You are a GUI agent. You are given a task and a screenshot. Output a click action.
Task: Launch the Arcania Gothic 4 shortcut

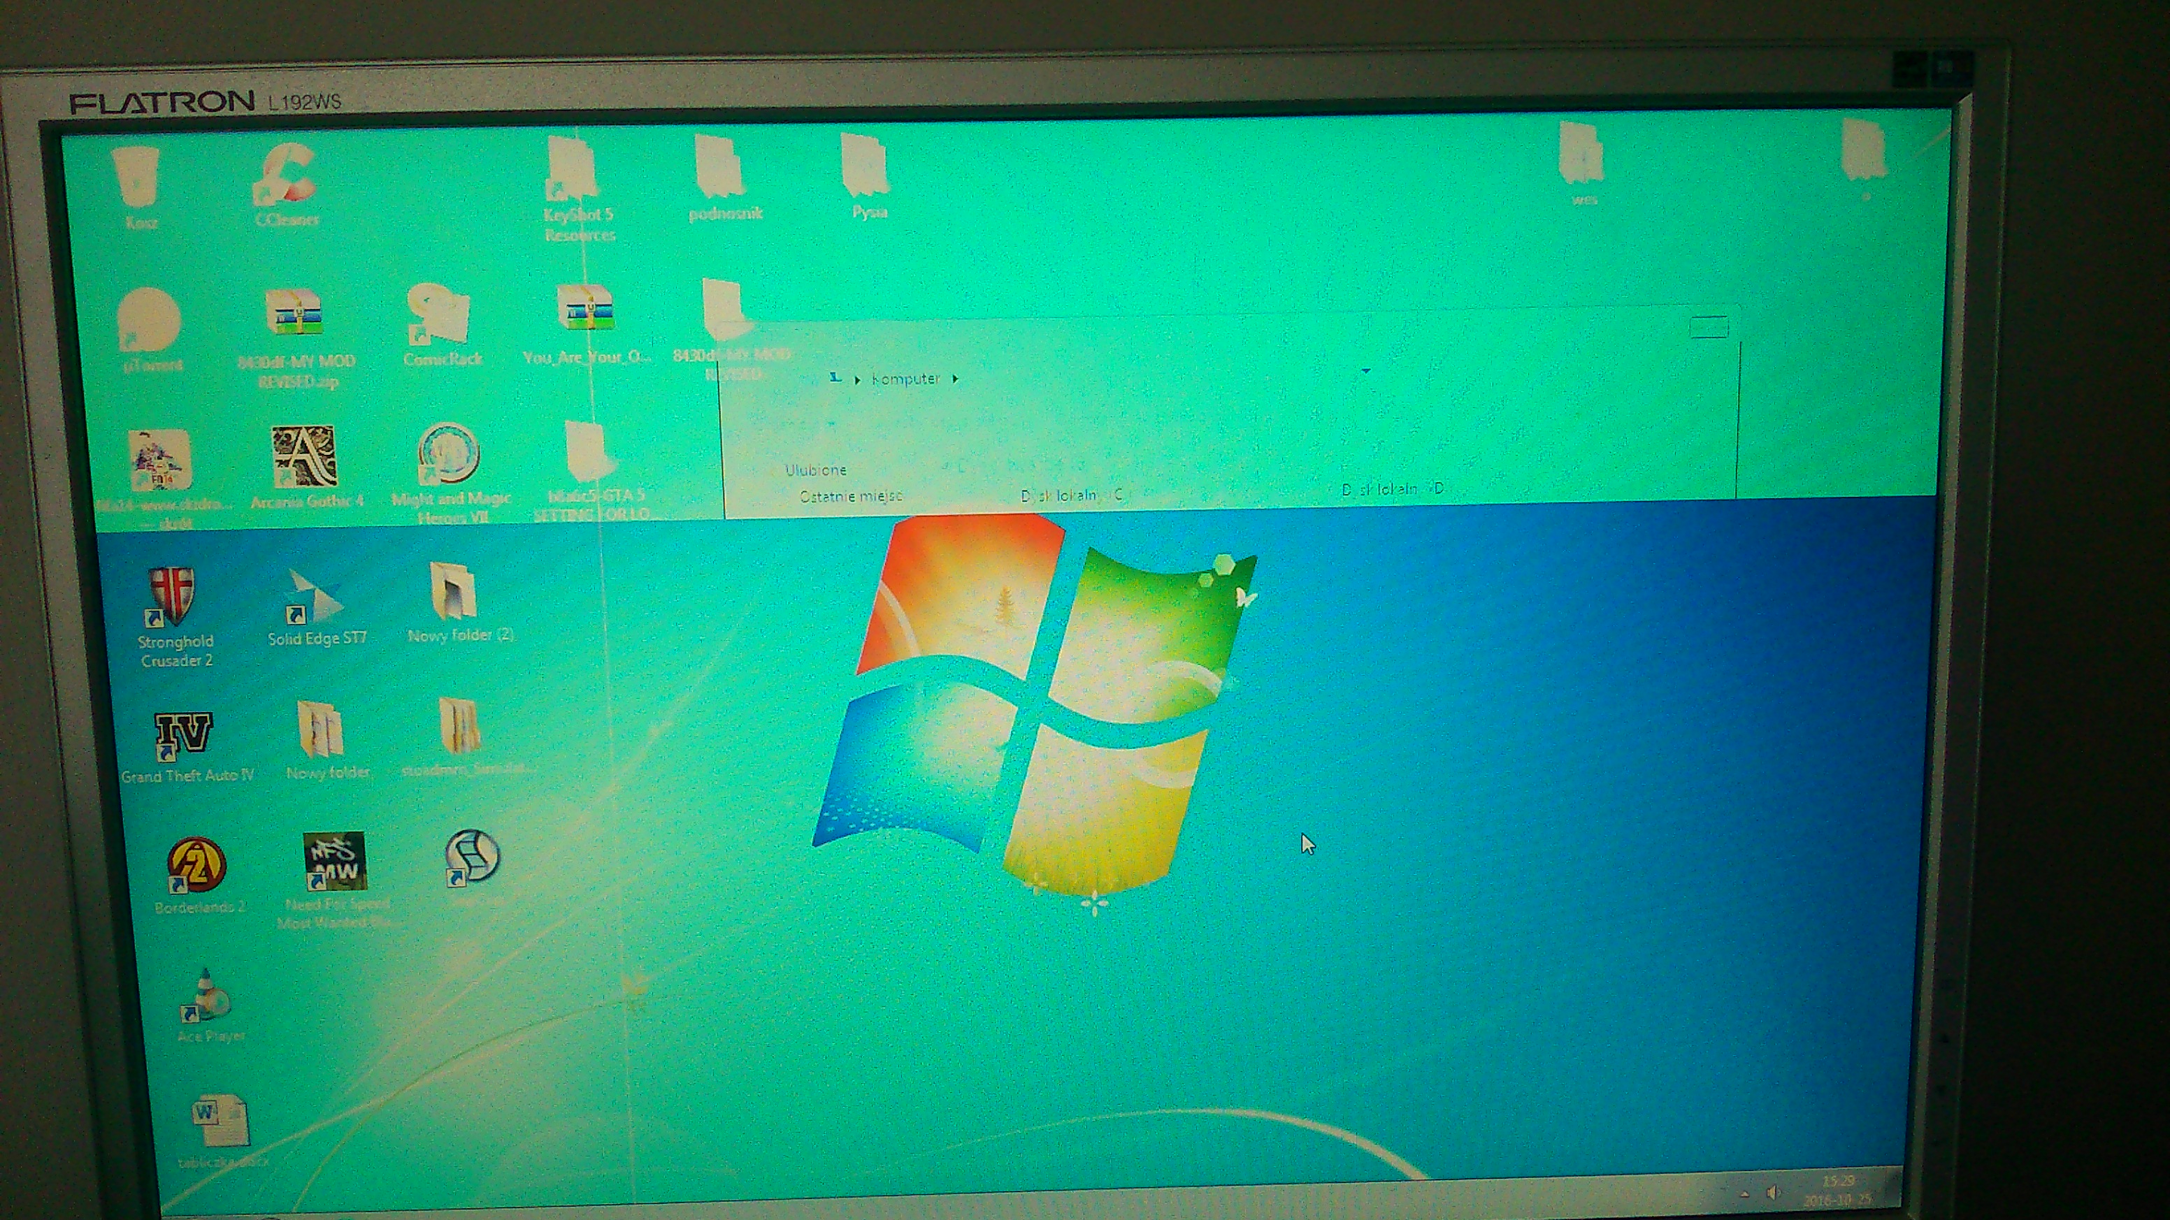[303, 457]
